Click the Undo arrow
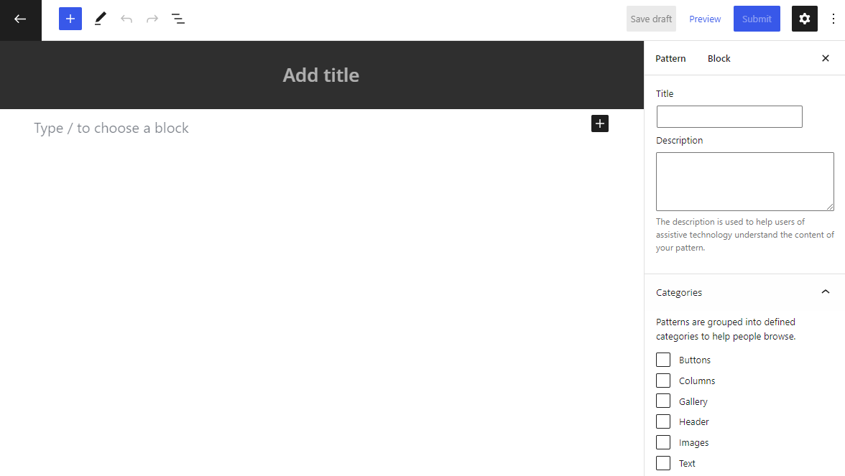The image size is (845, 476). point(126,19)
